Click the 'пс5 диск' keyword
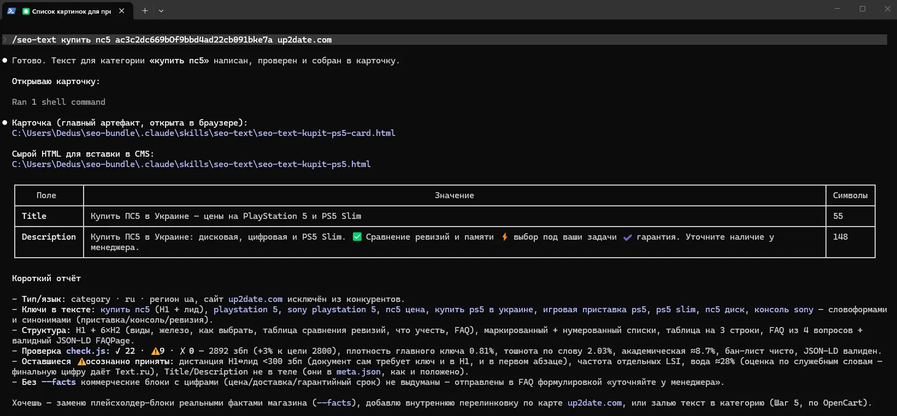The width and height of the screenshot is (897, 416). pos(725,310)
